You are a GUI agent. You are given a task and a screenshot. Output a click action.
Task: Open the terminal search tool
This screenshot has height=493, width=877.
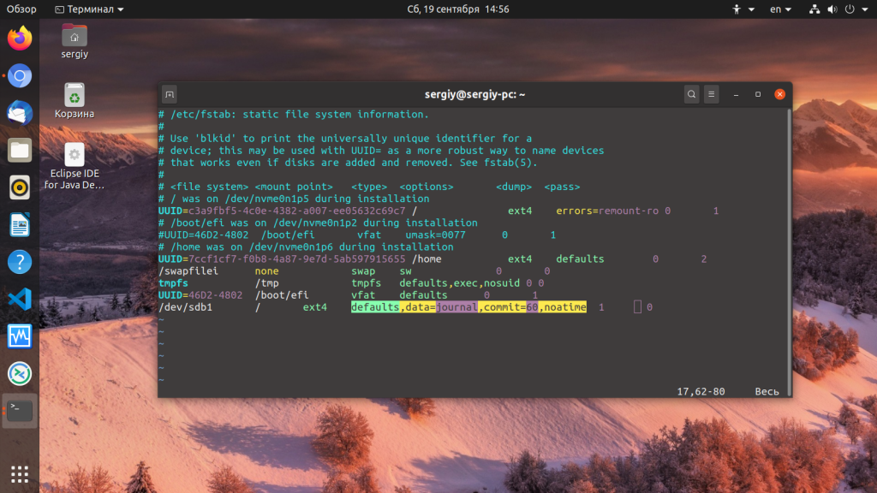coord(691,94)
